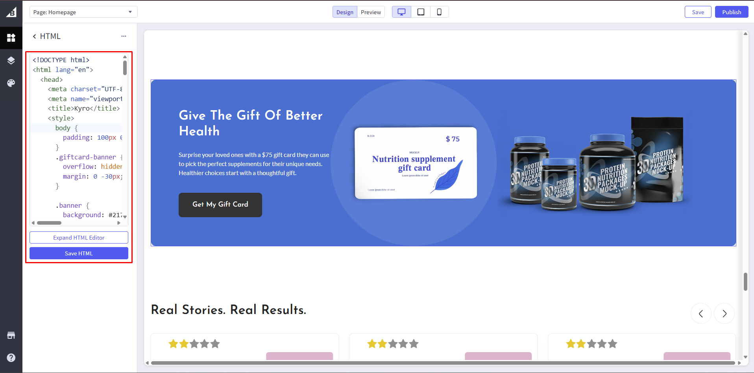Click next arrow in testimonials carousel
Image resolution: width=754 pixels, height=373 pixels.
pos(724,314)
